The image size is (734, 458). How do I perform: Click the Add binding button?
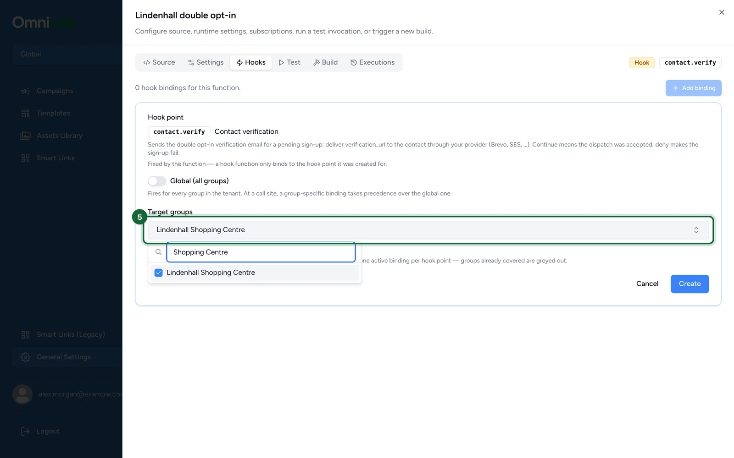[x=694, y=88]
